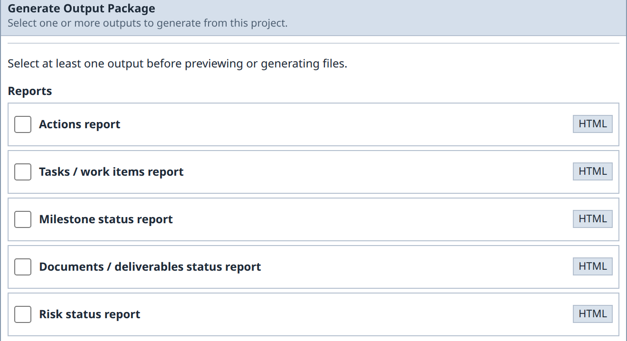Click the HTML badge for Risk status report
The image size is (627, 341).
tap(593, 314)
